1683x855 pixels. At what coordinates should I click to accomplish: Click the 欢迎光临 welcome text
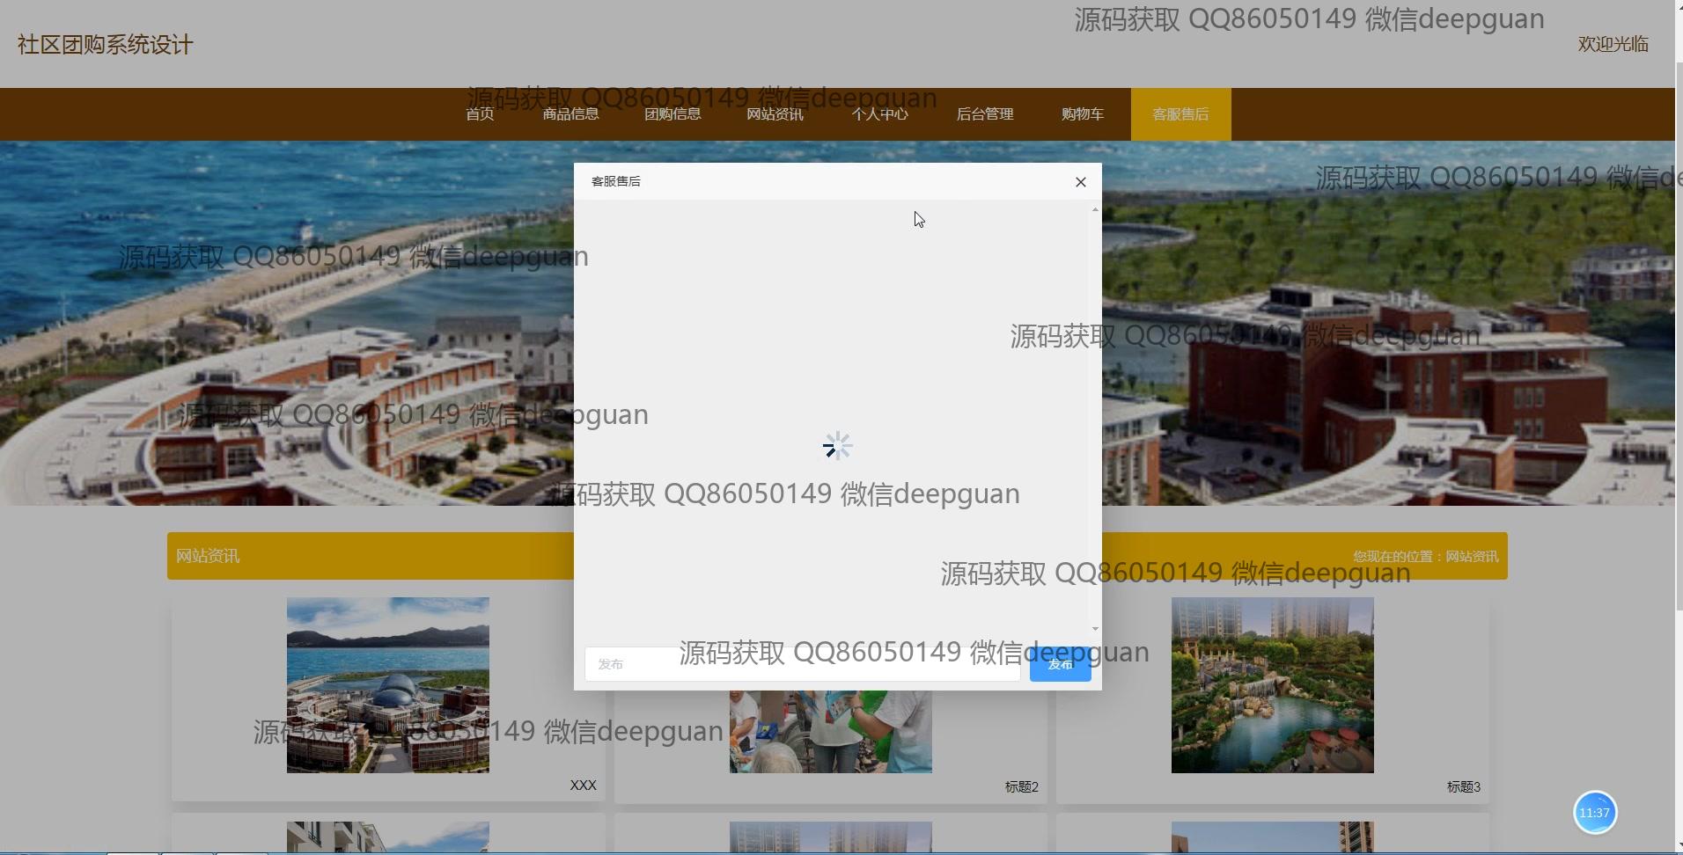coord(1613,44)
